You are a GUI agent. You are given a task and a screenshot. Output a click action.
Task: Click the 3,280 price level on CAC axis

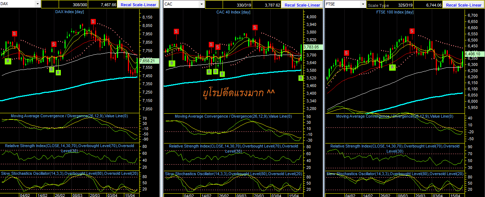311,109
